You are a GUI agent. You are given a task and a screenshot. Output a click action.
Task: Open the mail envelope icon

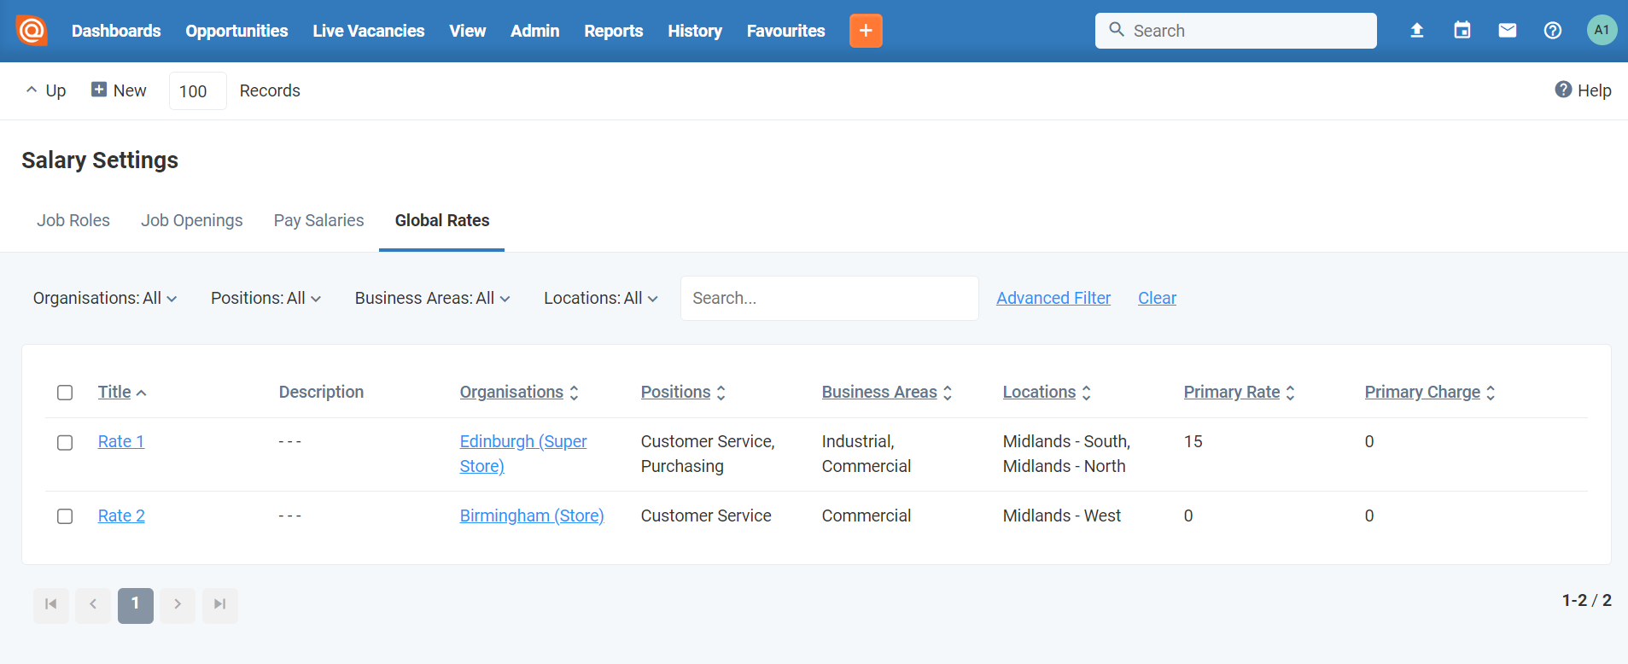click(1508, 31)
